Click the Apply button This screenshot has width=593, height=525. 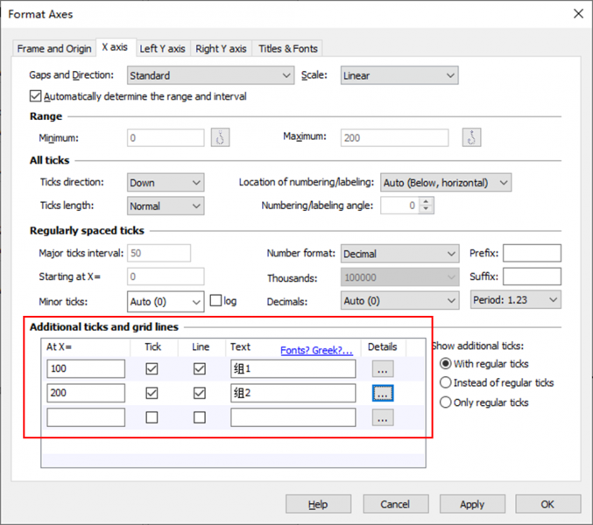[x=472, y=504]
